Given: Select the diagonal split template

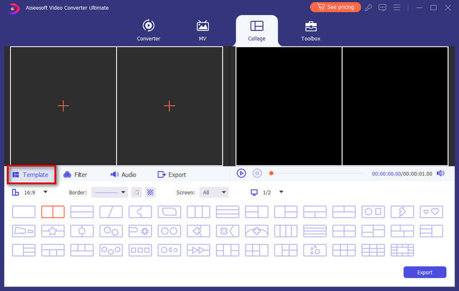Looking at the screenshot, I should (x=111, y=212).
